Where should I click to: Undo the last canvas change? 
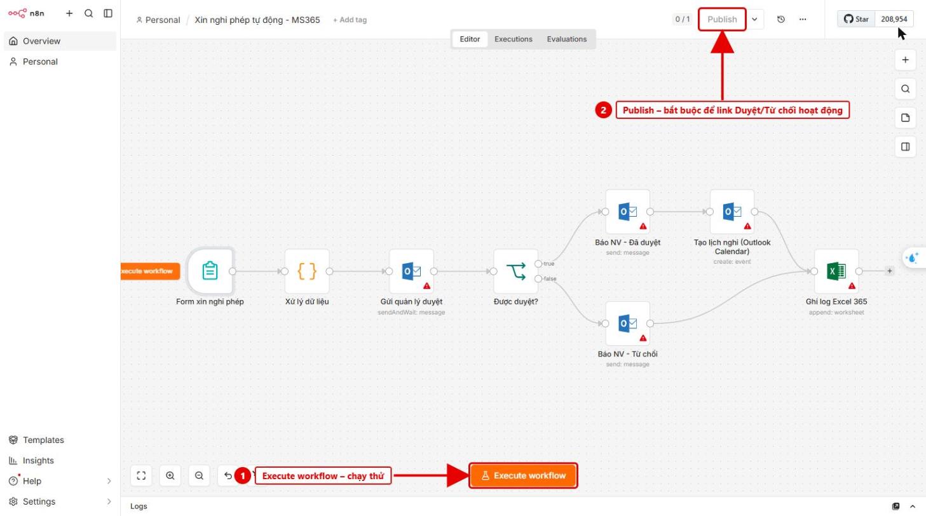228,475
